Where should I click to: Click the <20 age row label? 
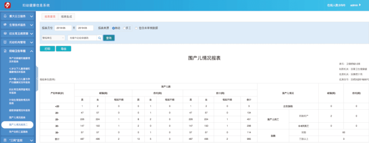point(57,106)
